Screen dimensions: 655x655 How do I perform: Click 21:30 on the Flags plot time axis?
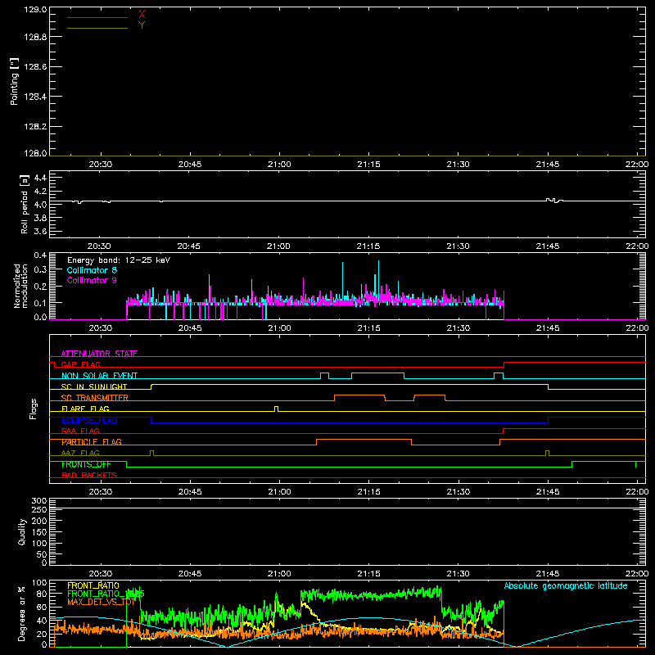point(458,492)
